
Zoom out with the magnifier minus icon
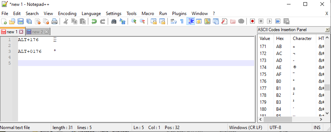(x=142, y=21)
